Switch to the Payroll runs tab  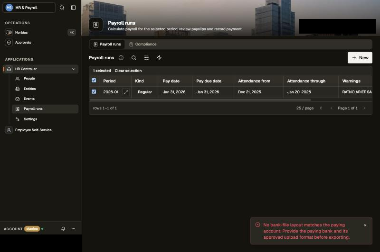point(107,45)
